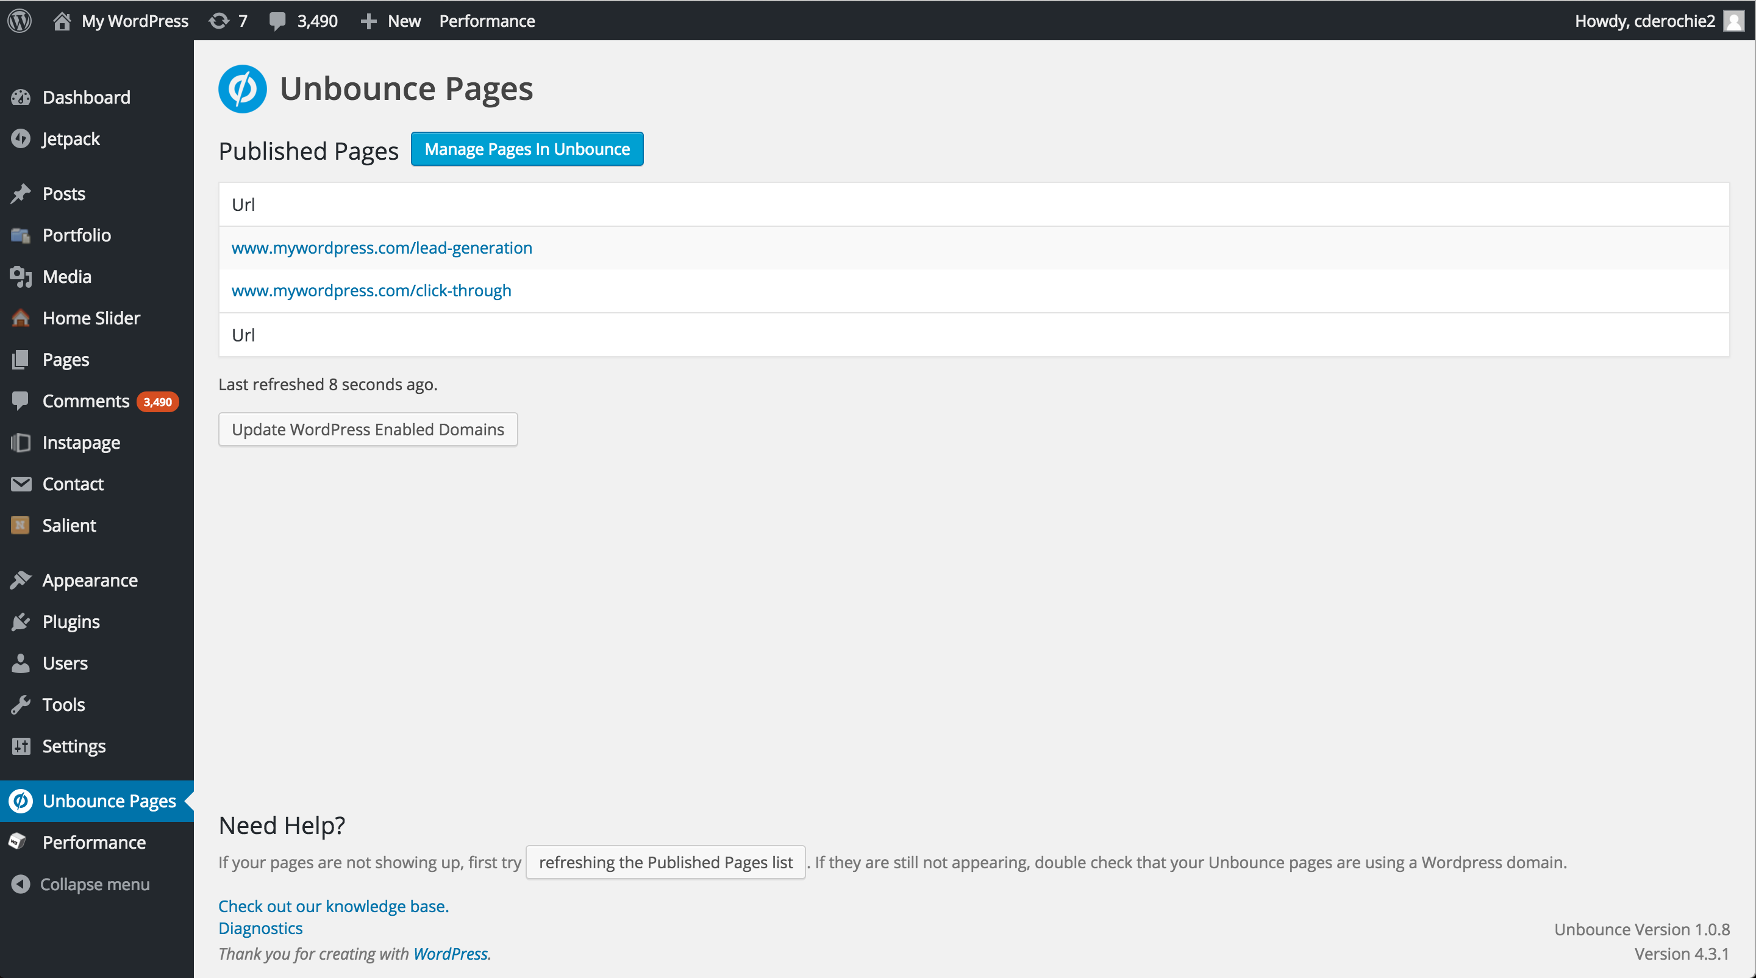Click the Instapage icon in sidebar
The height and width of the screenshot is (978, 1756).
point(21,442)
